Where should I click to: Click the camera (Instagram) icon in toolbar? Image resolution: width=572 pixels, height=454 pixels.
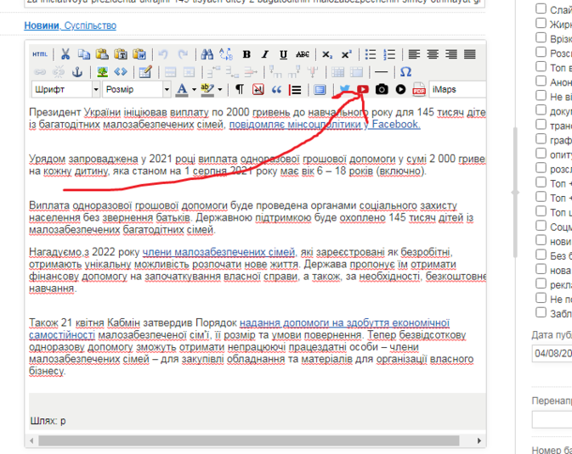(x=382, y=89)
